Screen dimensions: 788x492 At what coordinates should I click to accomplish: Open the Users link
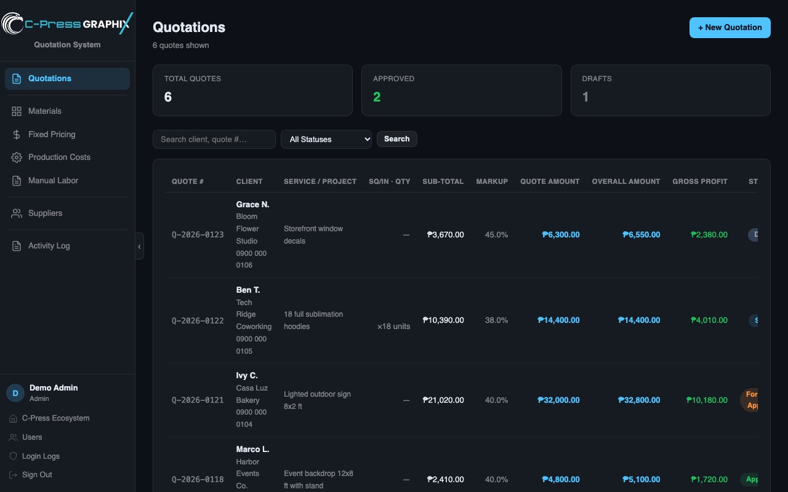tap(32, 437)
